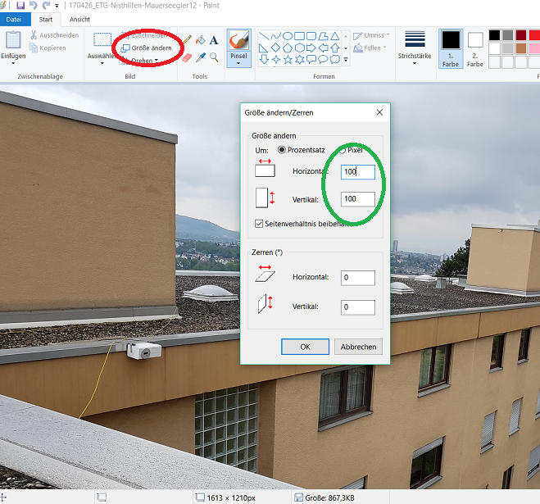Click the Größe ändern resize button
The width and height of the screenshot is (540, 504).
pyautogui.click(x=146, y=48)
